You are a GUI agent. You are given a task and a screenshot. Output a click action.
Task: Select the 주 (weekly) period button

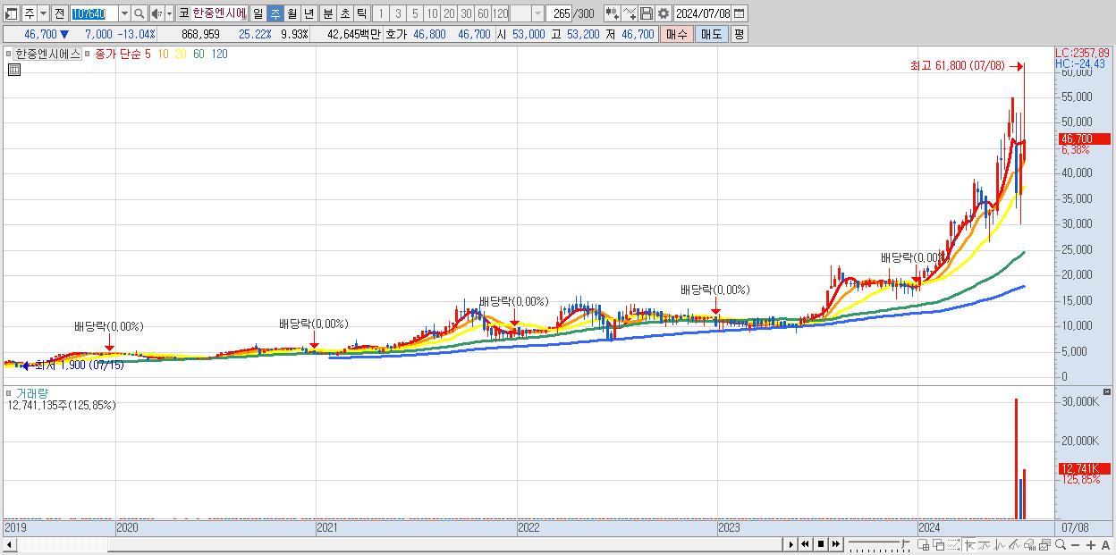275,13
